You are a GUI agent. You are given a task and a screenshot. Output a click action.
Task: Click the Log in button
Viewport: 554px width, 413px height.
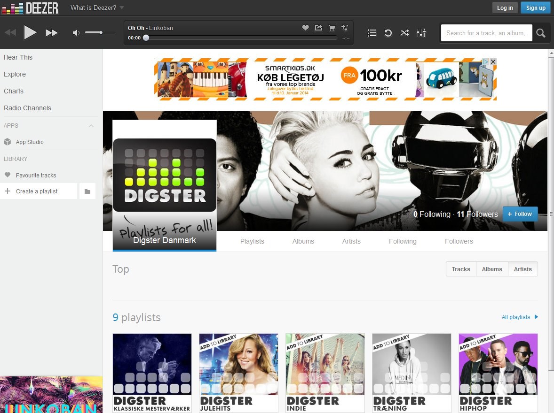[x=505, y=8]
